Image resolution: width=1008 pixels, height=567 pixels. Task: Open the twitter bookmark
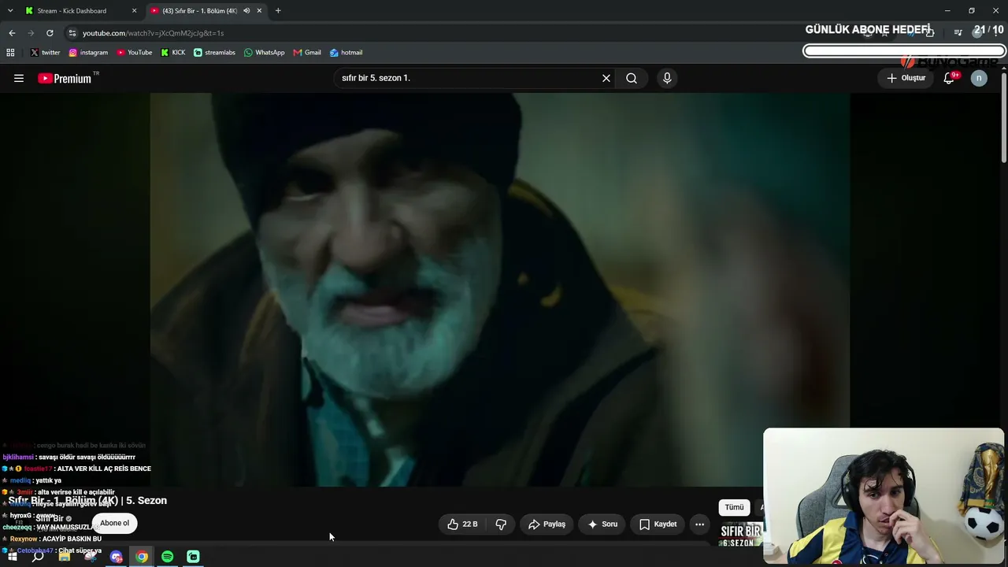(x=45, y=53)
